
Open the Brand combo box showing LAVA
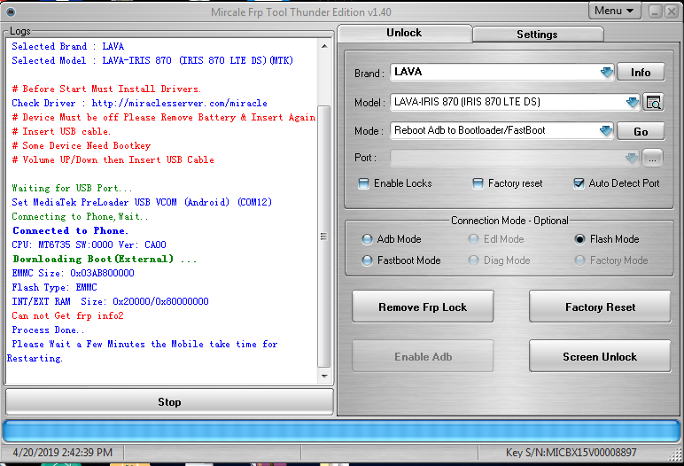pyautogui.click(x=501, y=72)
